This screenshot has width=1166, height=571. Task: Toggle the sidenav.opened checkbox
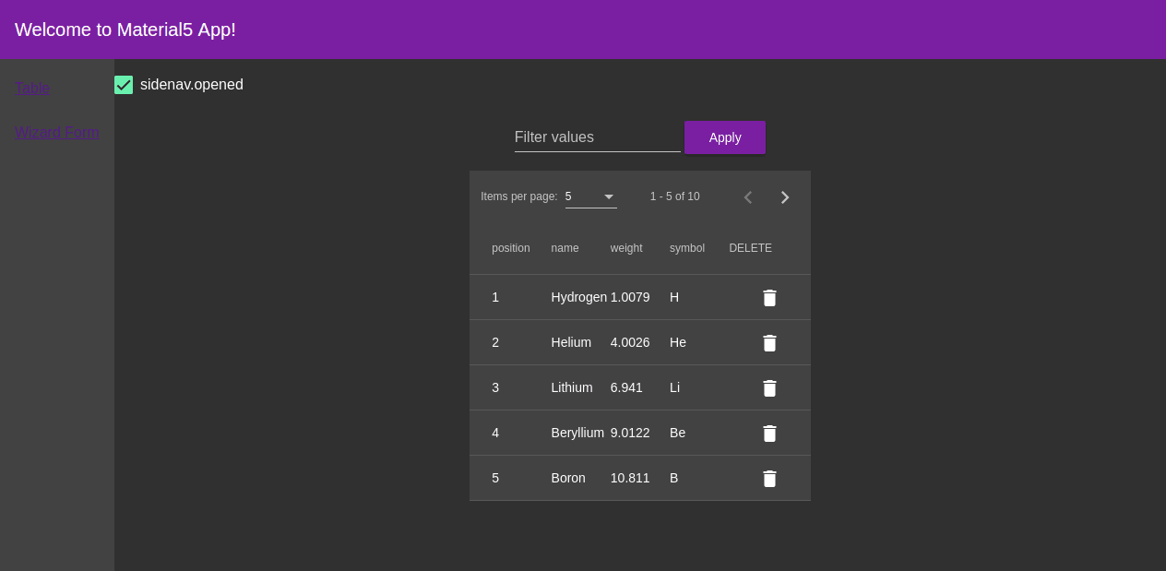click(x=124, y=85)
